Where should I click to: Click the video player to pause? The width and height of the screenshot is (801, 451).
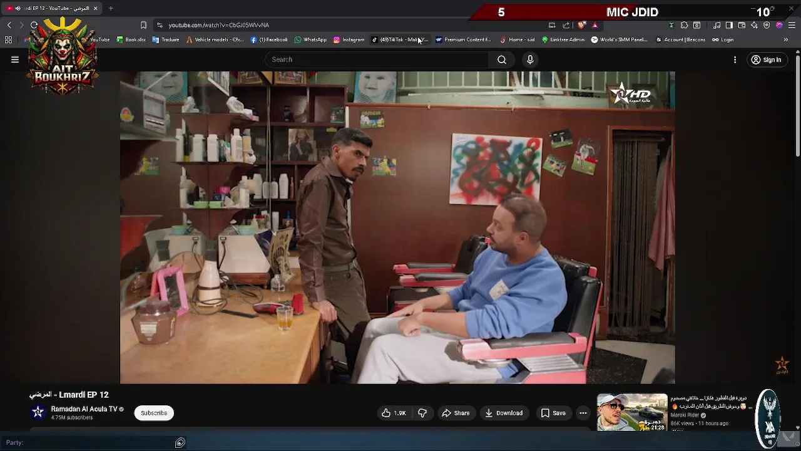click(397, 227)
